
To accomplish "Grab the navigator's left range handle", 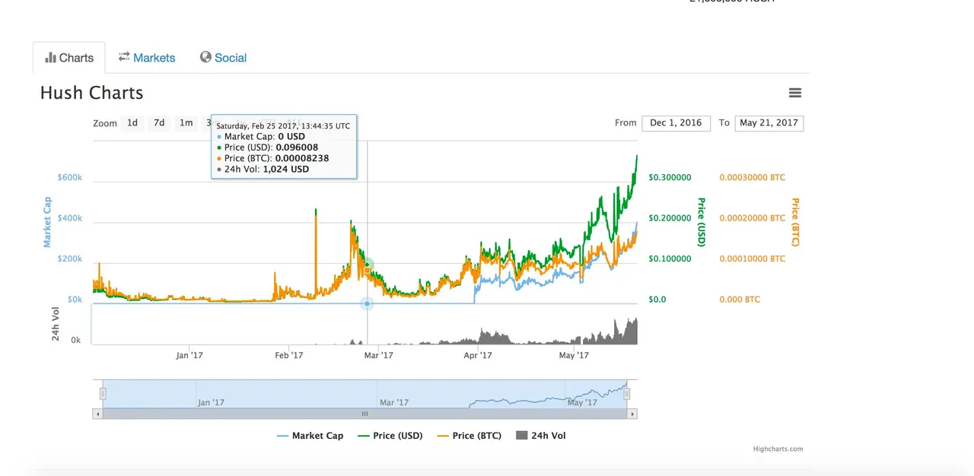I will (x=103, y=393).
